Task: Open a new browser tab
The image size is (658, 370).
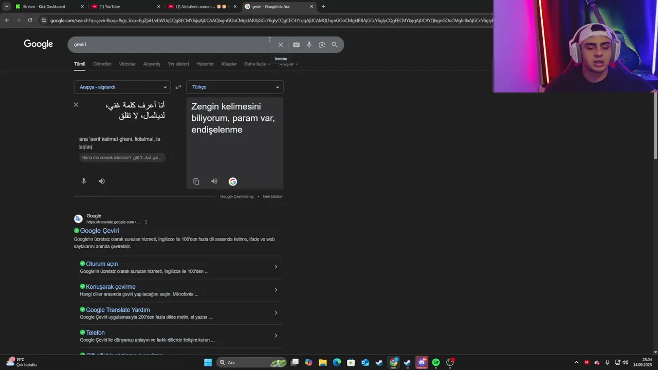Action: click(323, 7)
